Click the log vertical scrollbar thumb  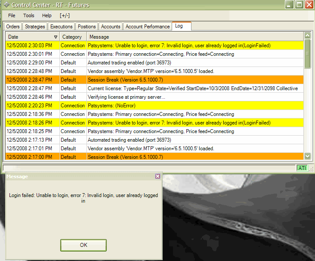tap(307, 54)
